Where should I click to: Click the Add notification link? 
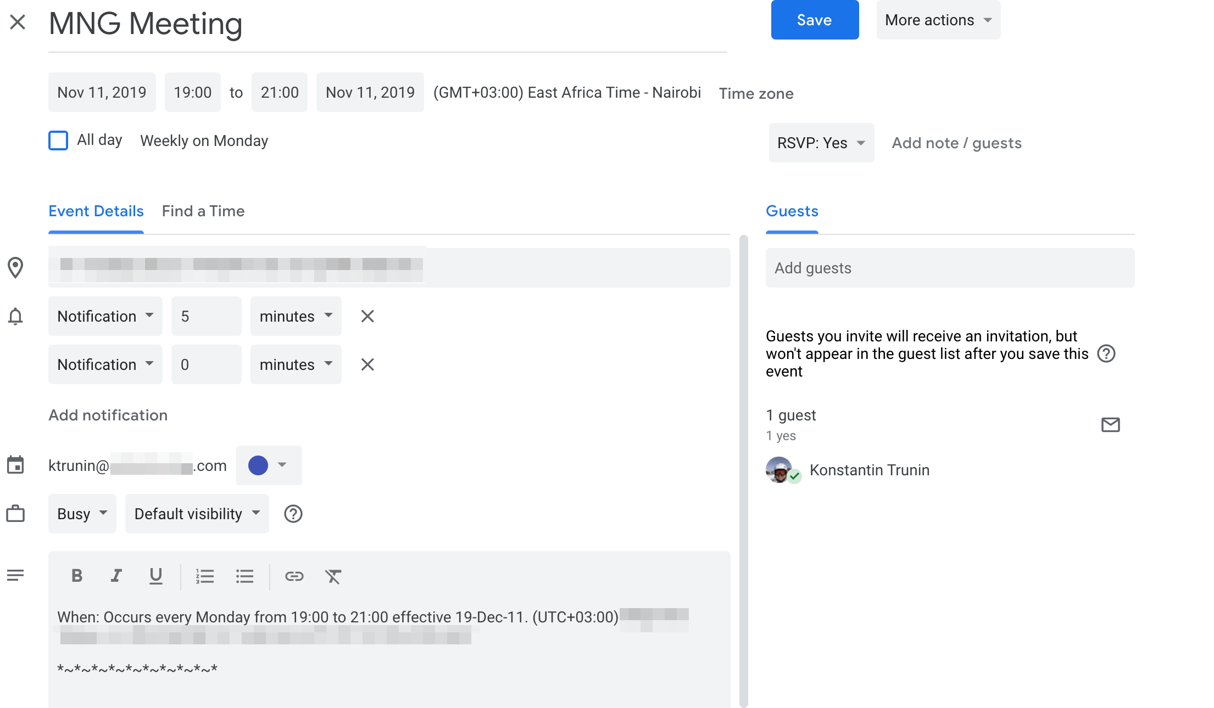(108, 415)
